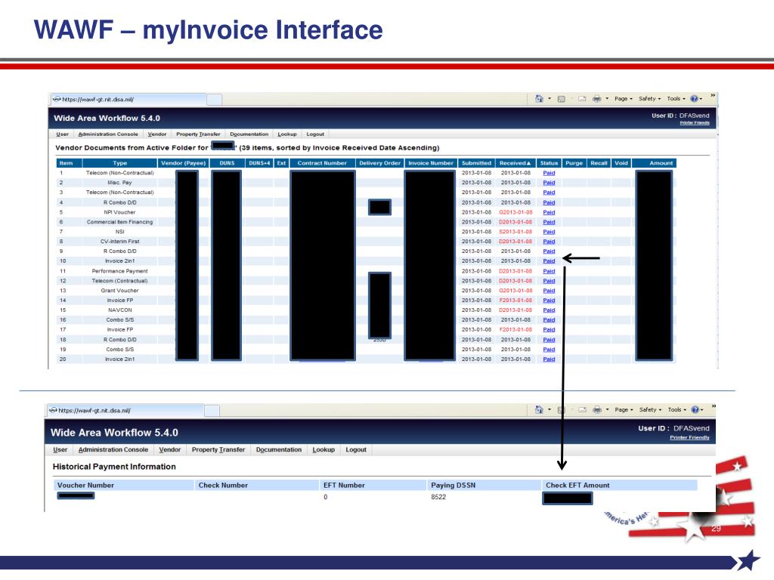The height and width of the screenshot is (580, 774).
Task: Click the Paid link in the Misc. Pay row
Action: 549,183
